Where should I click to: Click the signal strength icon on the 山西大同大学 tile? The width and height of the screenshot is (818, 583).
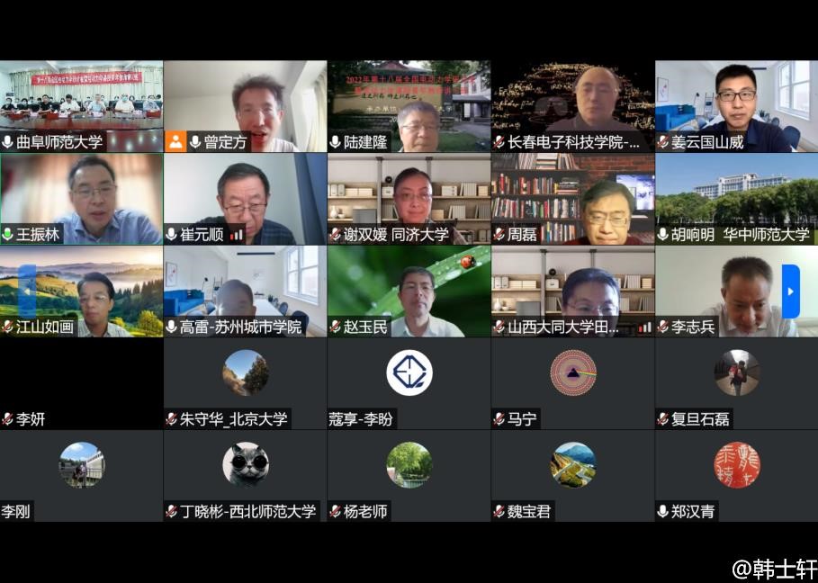coord(644,327)
